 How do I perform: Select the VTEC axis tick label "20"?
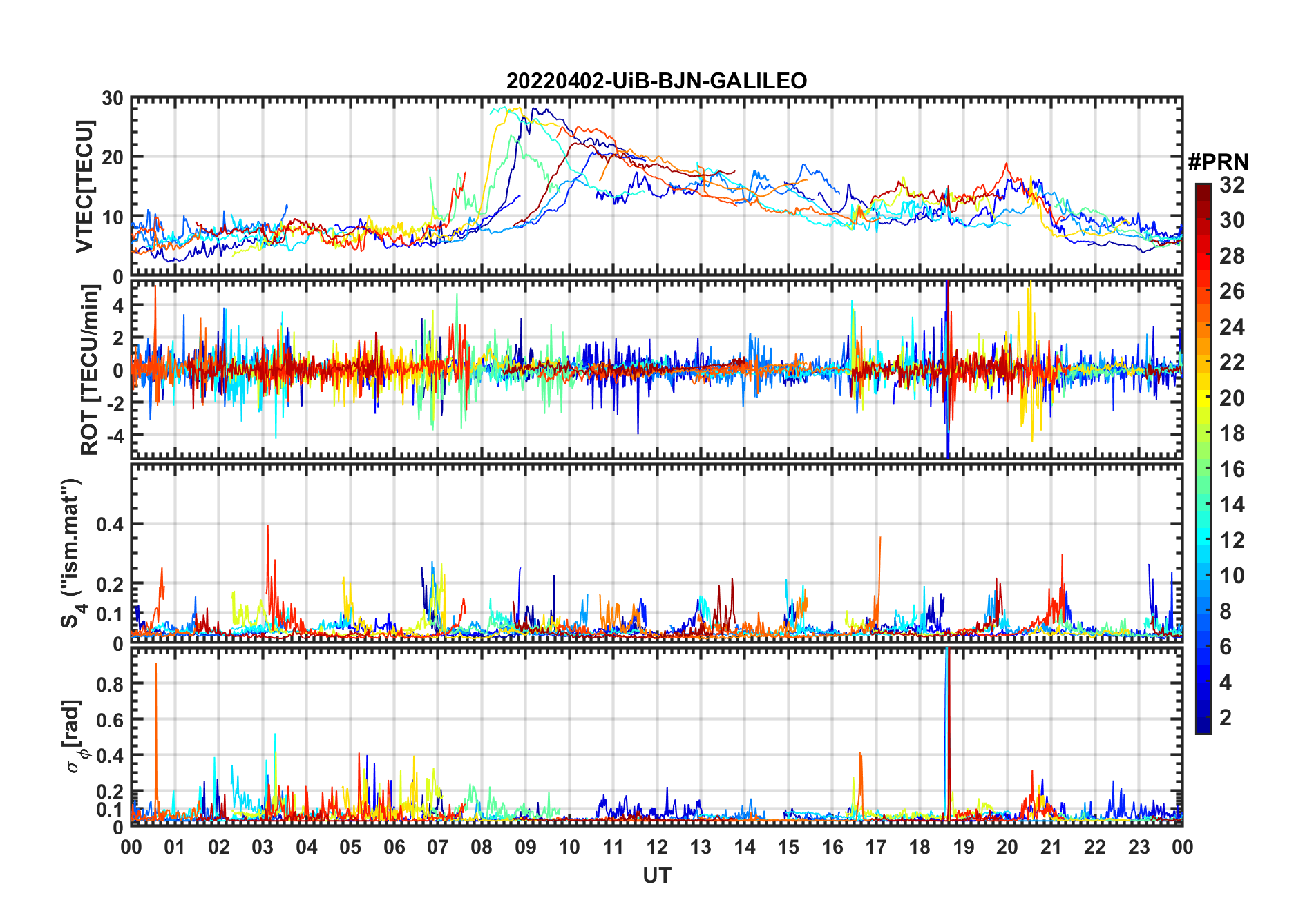112,158
